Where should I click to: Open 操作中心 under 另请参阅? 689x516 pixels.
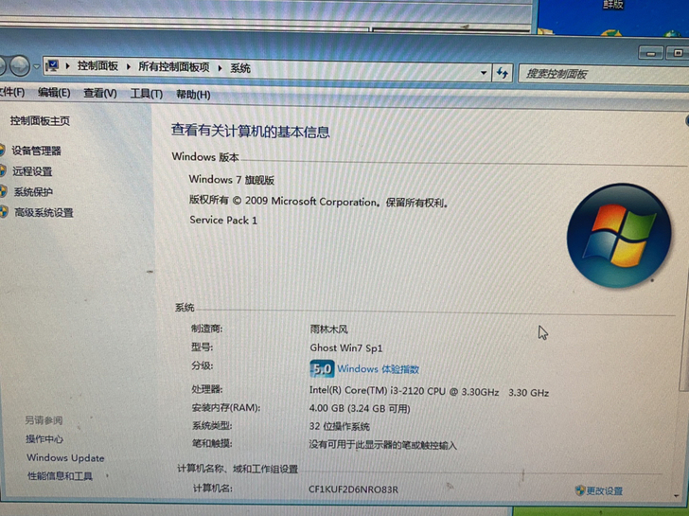[44, 438]
